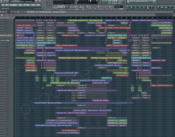Mute Track 14 with its green toggle
The image size is (175, 137).
(13, 53)
